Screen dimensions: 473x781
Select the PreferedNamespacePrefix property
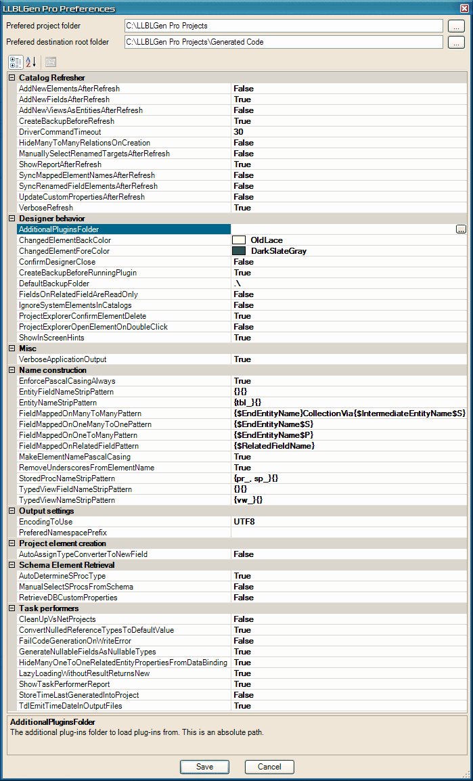pyautogui.click(x=63, y=533)
